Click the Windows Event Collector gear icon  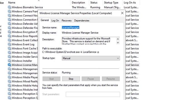pyautogui.click(x=9, y=40)
